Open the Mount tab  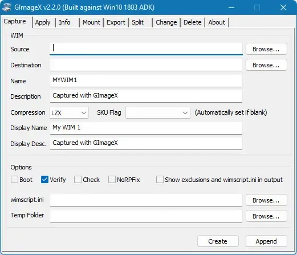click(91, 22)
